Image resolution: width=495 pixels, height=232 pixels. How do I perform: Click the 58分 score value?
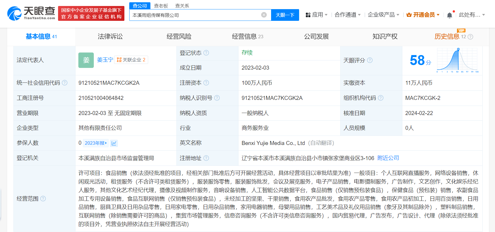point(420,60)
